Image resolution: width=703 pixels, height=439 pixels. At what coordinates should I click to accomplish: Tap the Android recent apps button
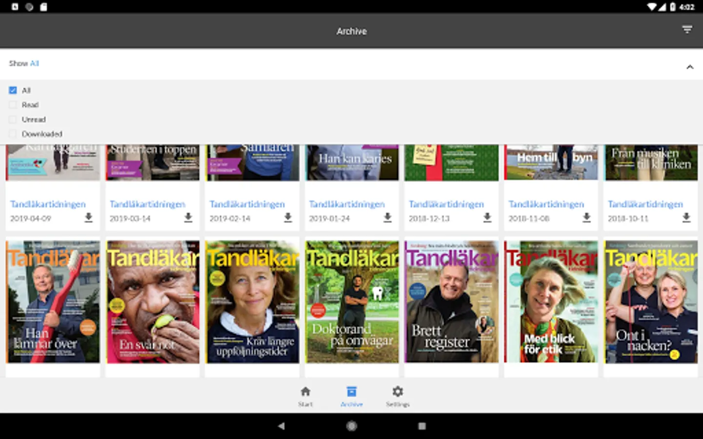(422, 426)
